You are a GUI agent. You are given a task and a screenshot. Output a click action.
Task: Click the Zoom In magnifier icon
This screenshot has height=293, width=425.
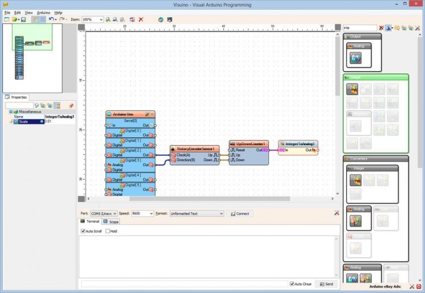click(x=108, y=19)
